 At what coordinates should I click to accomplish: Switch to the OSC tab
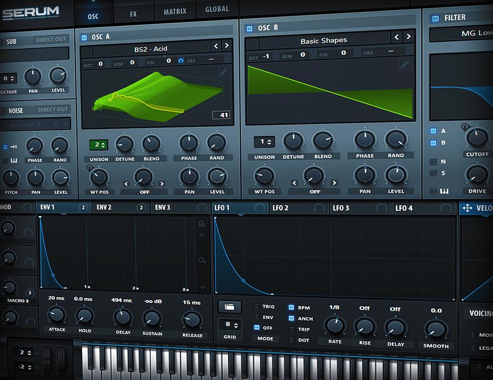point(93,16)
